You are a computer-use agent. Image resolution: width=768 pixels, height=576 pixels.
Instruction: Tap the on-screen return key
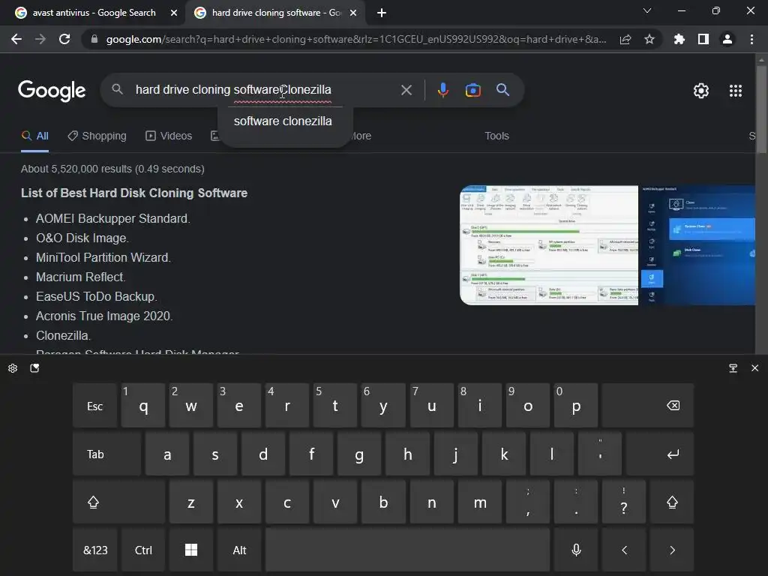pos(660,454)
